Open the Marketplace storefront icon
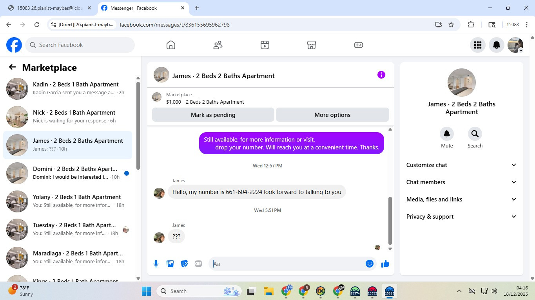Image resolution: width=535 pixels, height=300 pixels. coord(312,45)
